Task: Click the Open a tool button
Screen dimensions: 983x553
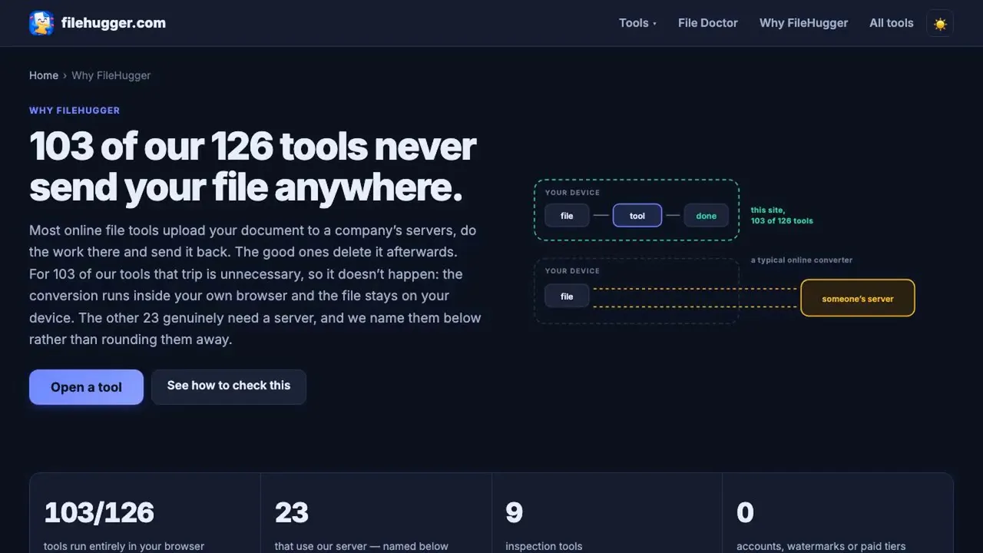Action: (x=86, y=387)
